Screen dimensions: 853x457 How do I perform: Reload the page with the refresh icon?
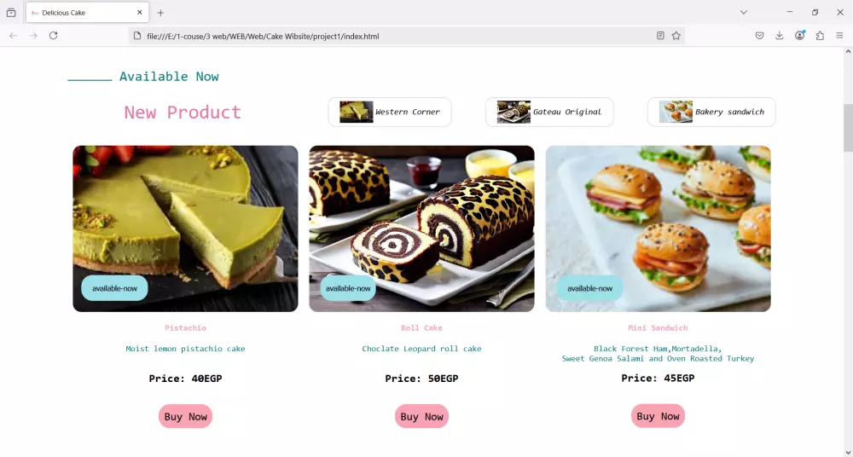pyautogui.click(x=53, y=35)
